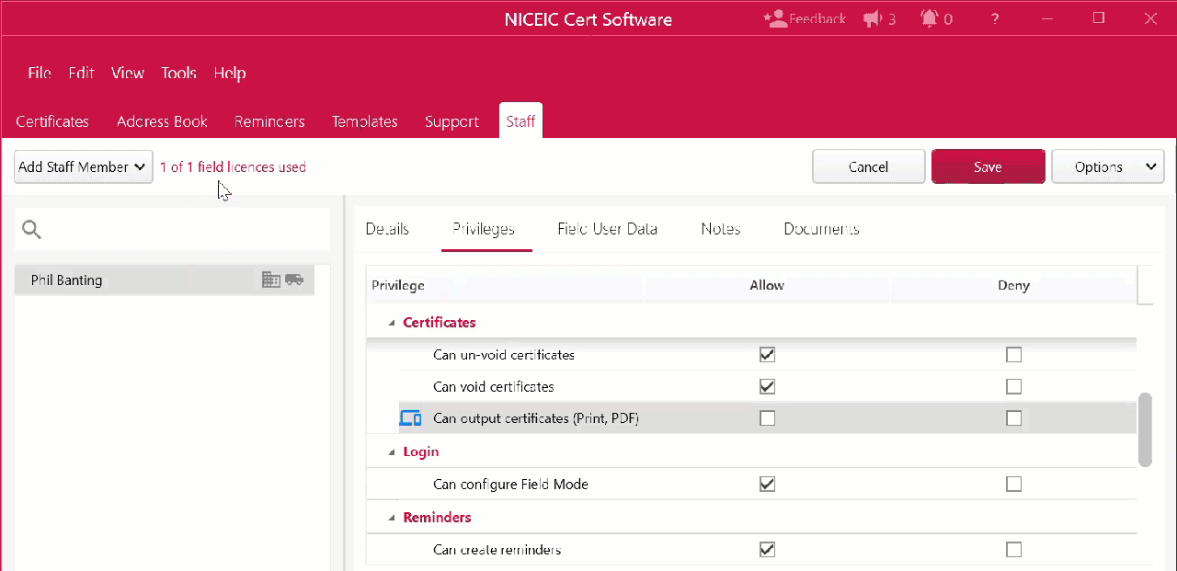
Task: Open the Edit menu
Action: [x=81, y=73]
